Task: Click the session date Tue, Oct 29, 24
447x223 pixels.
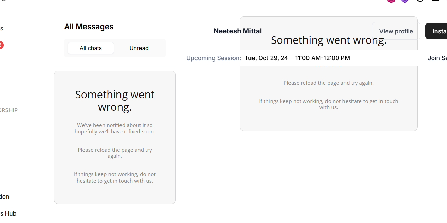Action: coord(266,58)
